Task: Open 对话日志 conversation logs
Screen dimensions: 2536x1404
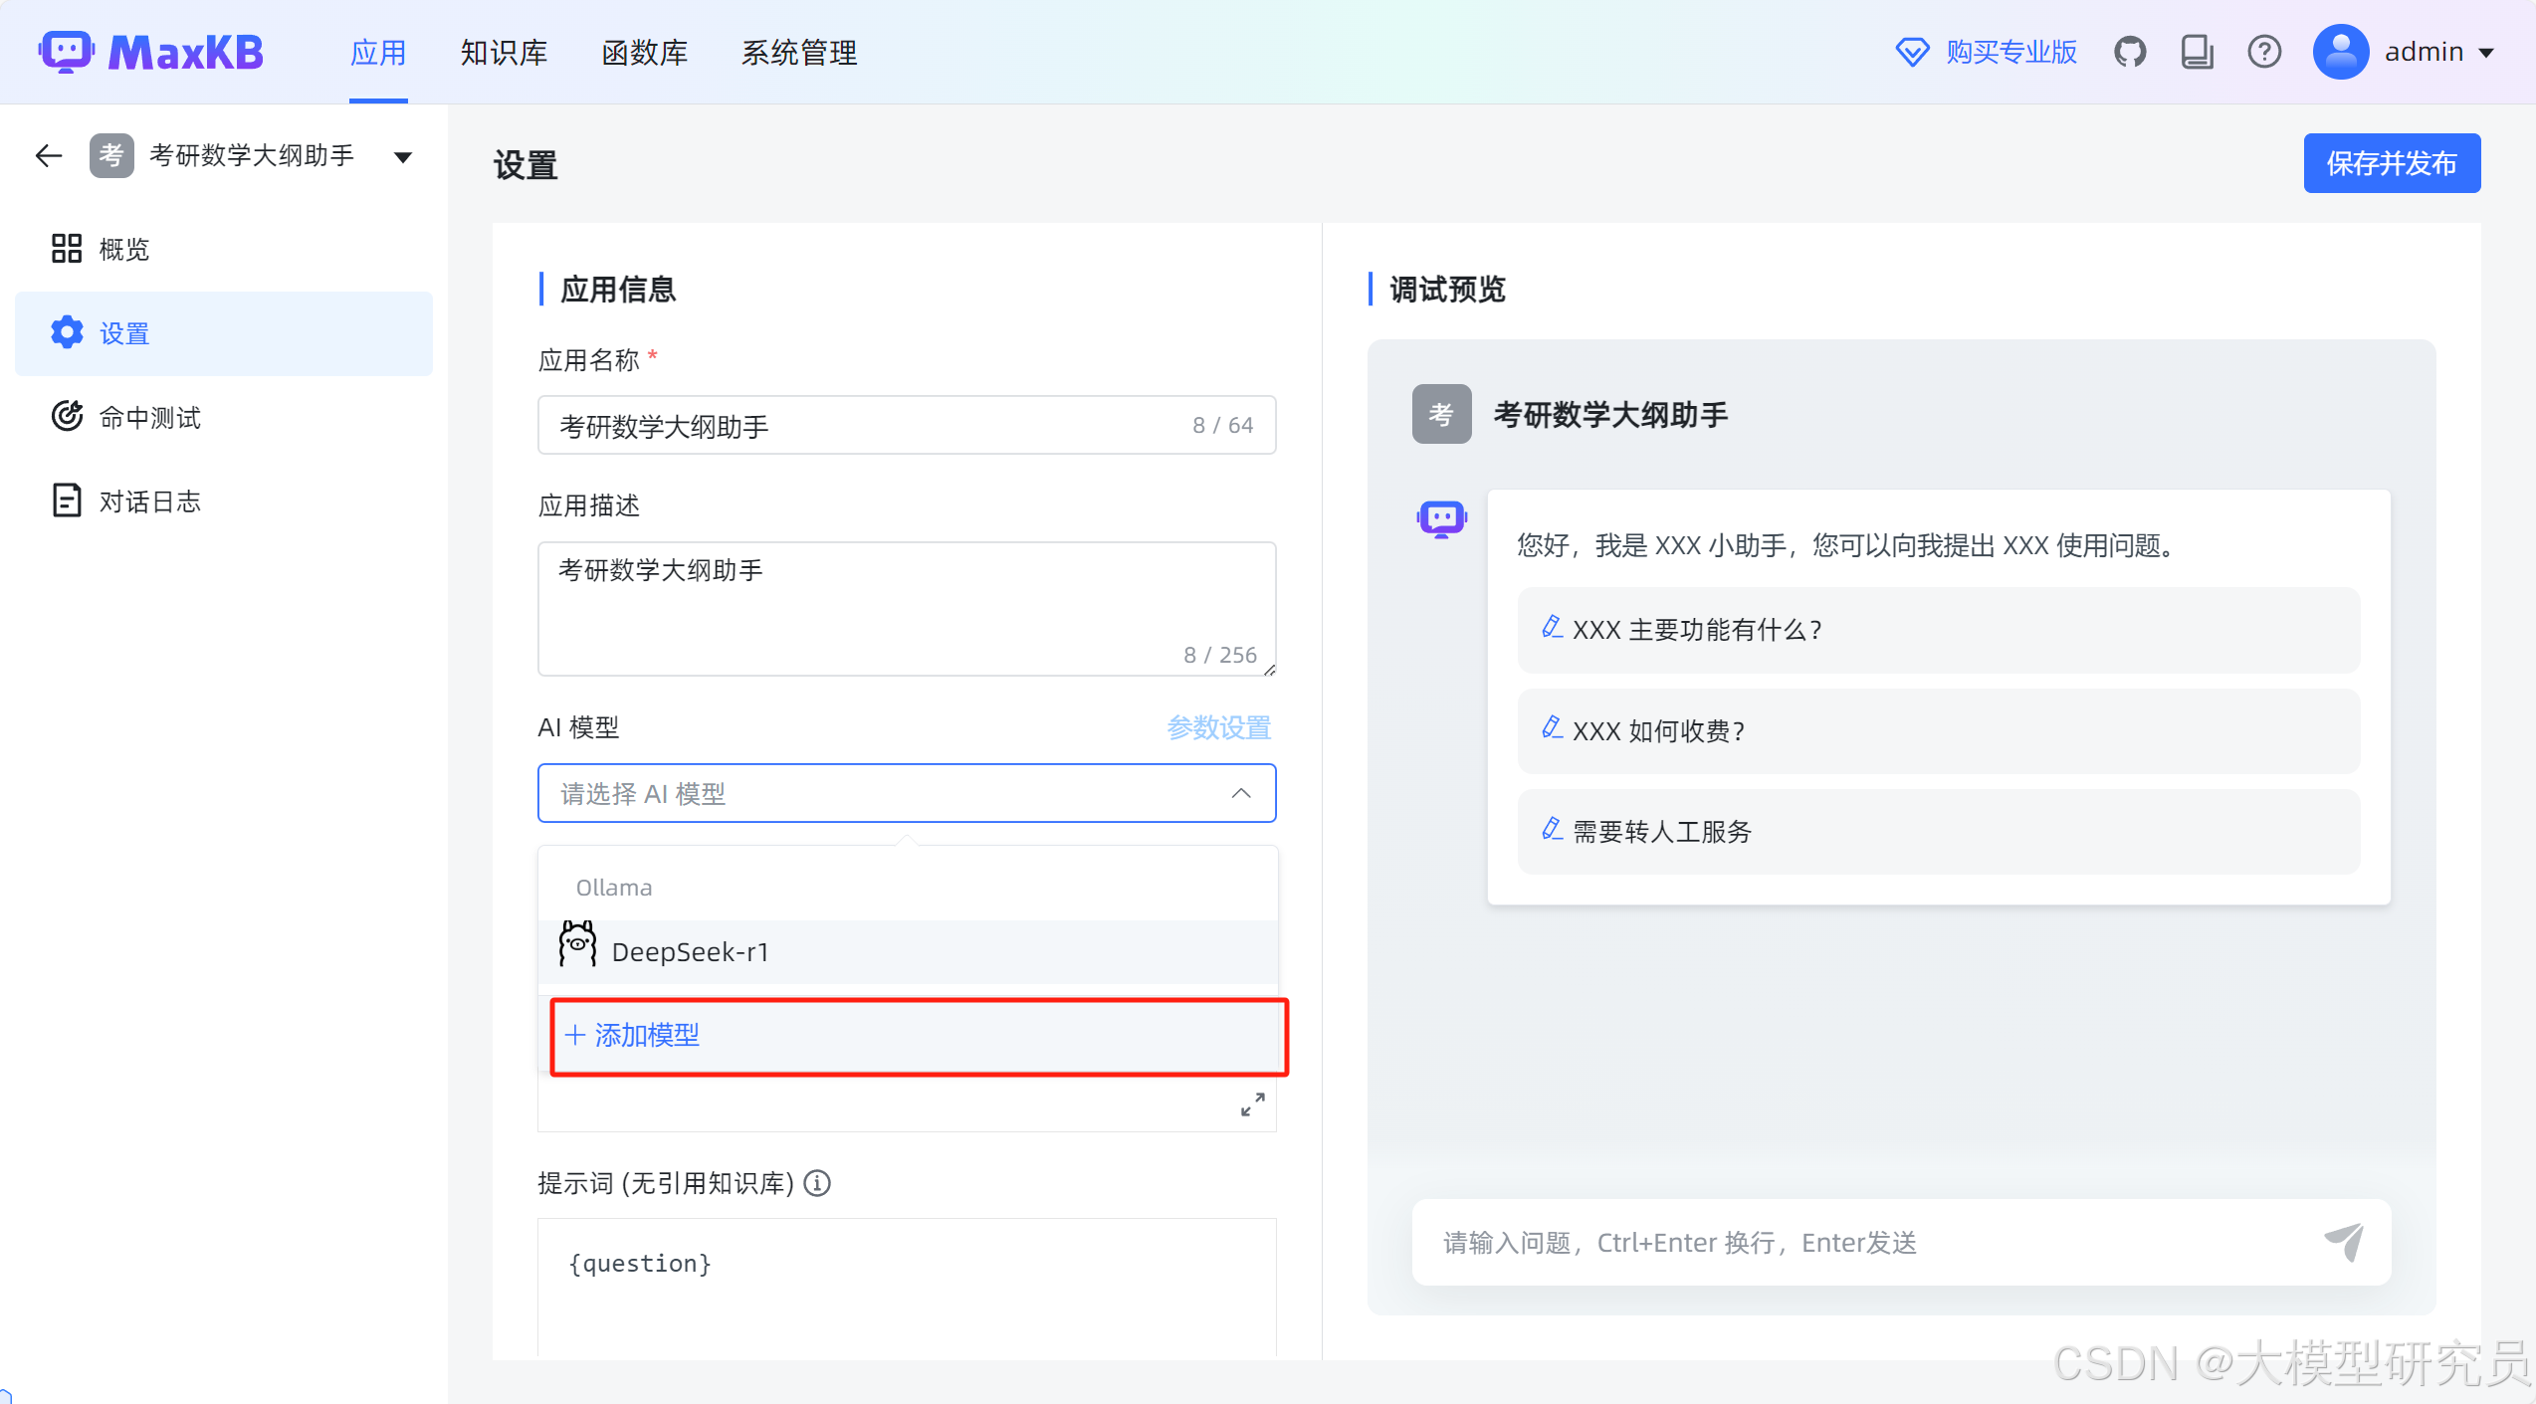Action: coord(149,501)
